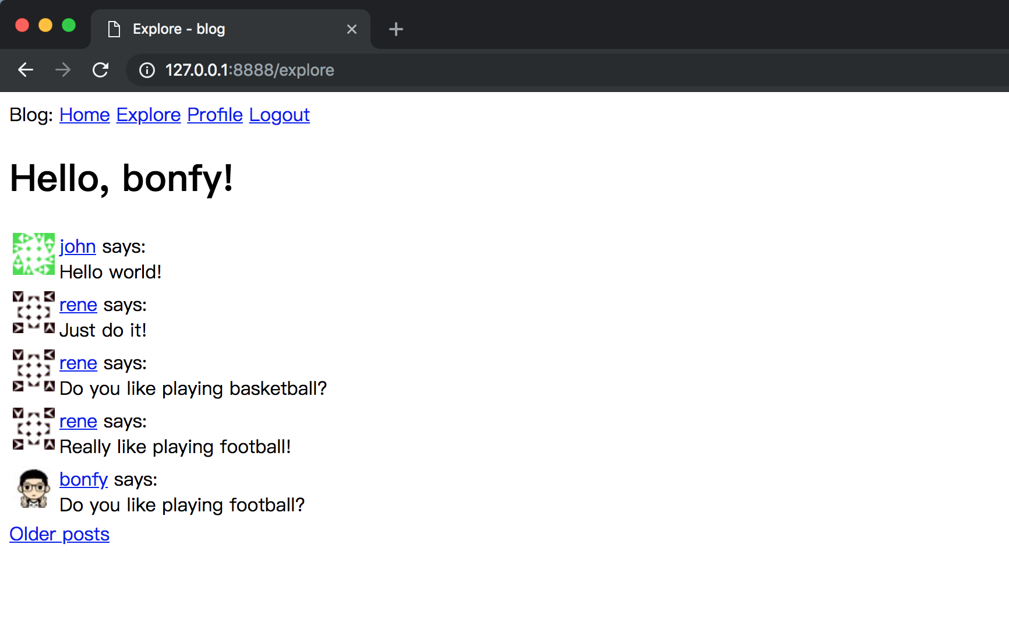Log out using the Logout link
The width and height of the screenshot is (1009, 622).
[x=279, y=115]
